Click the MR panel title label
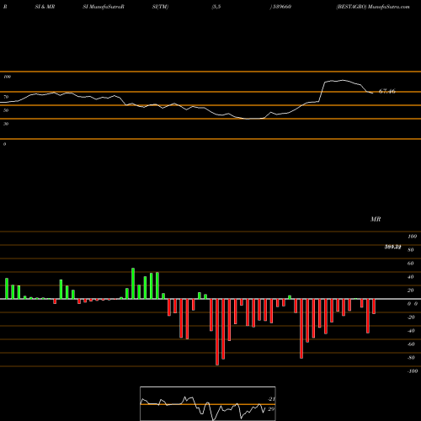 point(376,219)
